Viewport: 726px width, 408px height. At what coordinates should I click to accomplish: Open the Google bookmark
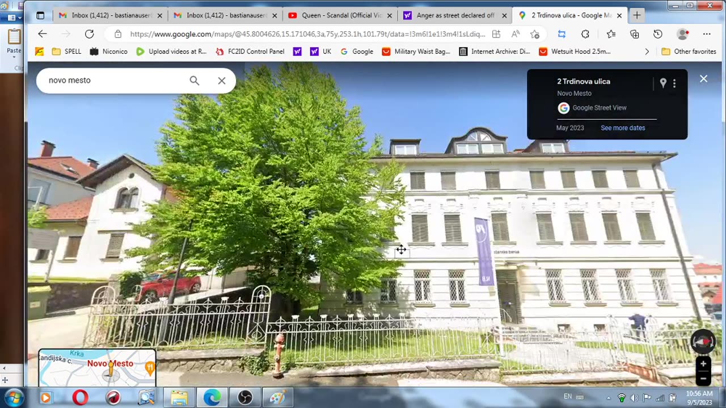[x=357, y=52]
